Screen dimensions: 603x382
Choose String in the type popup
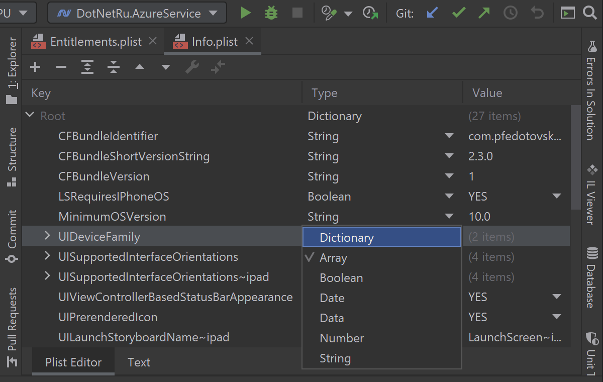pyautogui.click(x=382, y=358)
